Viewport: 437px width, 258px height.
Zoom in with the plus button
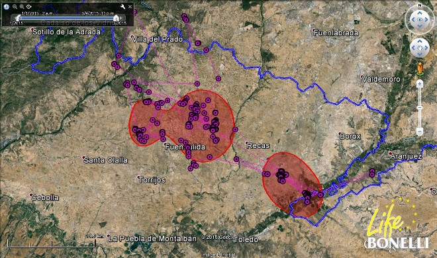pyautogui.click(x=420, y=83)
